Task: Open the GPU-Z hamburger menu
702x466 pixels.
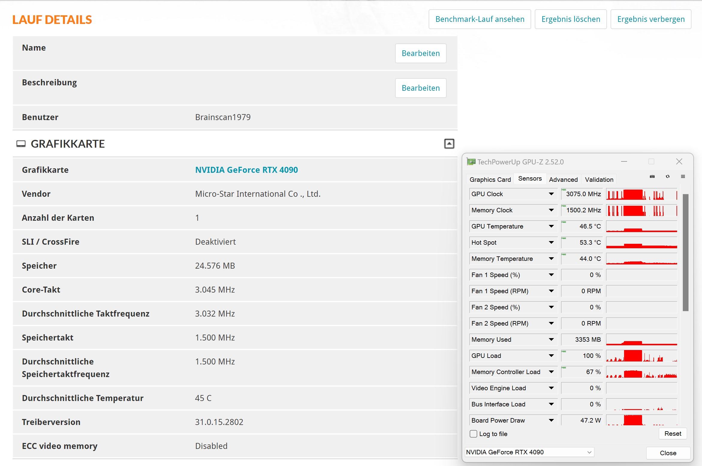Action: click(x=683, y=177)
